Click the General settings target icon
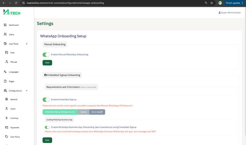The width and height of the screenshot is (246, 145). pos(7,99)
